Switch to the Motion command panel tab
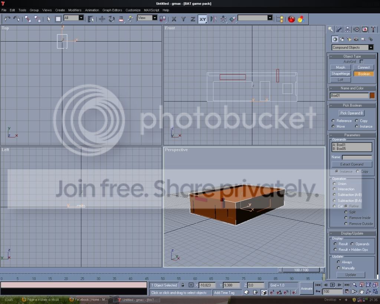Viewport: 380px width, 304px height. pyautogui.click(x=356, y=30)
